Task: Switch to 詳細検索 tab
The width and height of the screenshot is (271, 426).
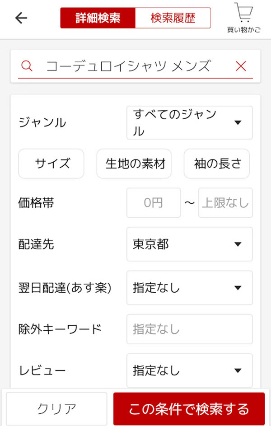Action: point(98,18)
